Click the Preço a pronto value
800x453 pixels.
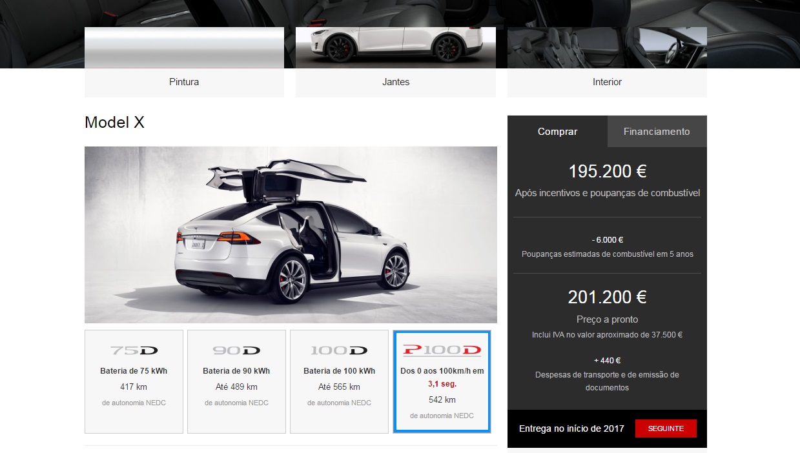click(x=606, y=297)
